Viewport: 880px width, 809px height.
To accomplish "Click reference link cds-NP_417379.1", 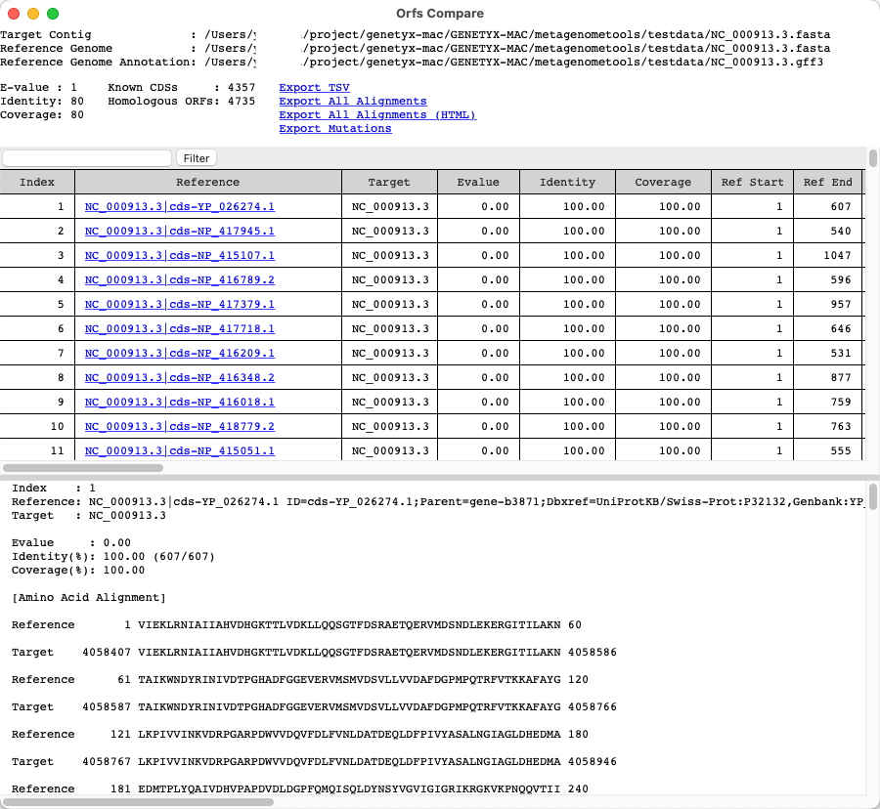I will tap(180, 305).
